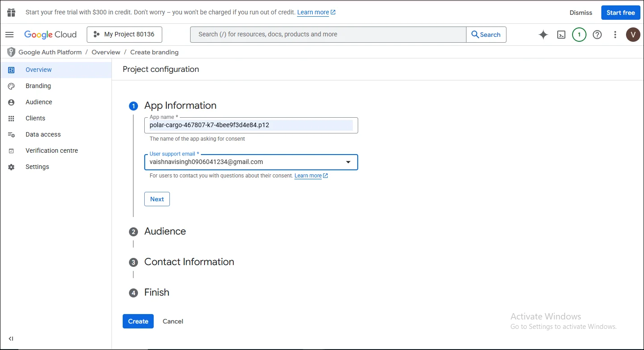Click the resources search input field
644x350 pixels.
click(328, 35)
